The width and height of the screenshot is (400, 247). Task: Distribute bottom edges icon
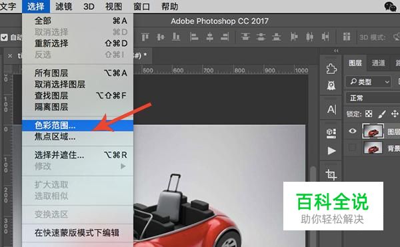click(x=277, y=37)
